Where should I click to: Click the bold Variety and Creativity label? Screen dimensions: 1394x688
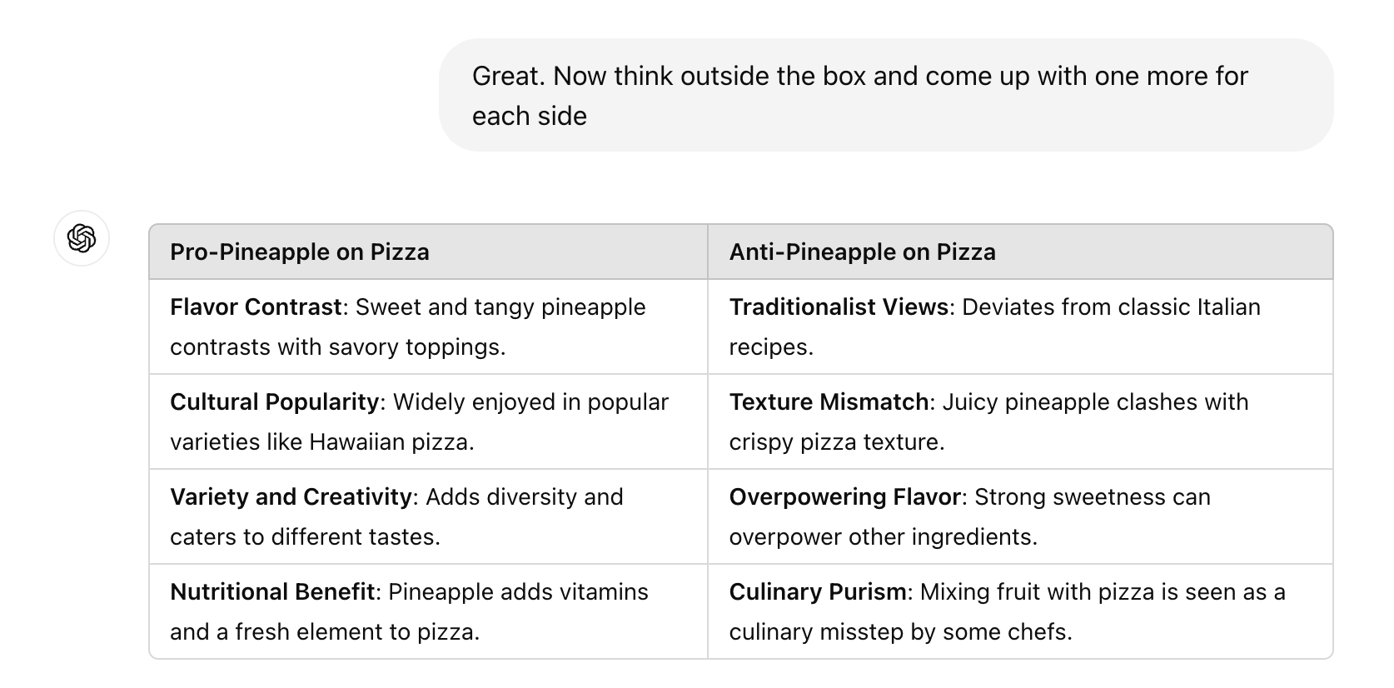(291, 497)
